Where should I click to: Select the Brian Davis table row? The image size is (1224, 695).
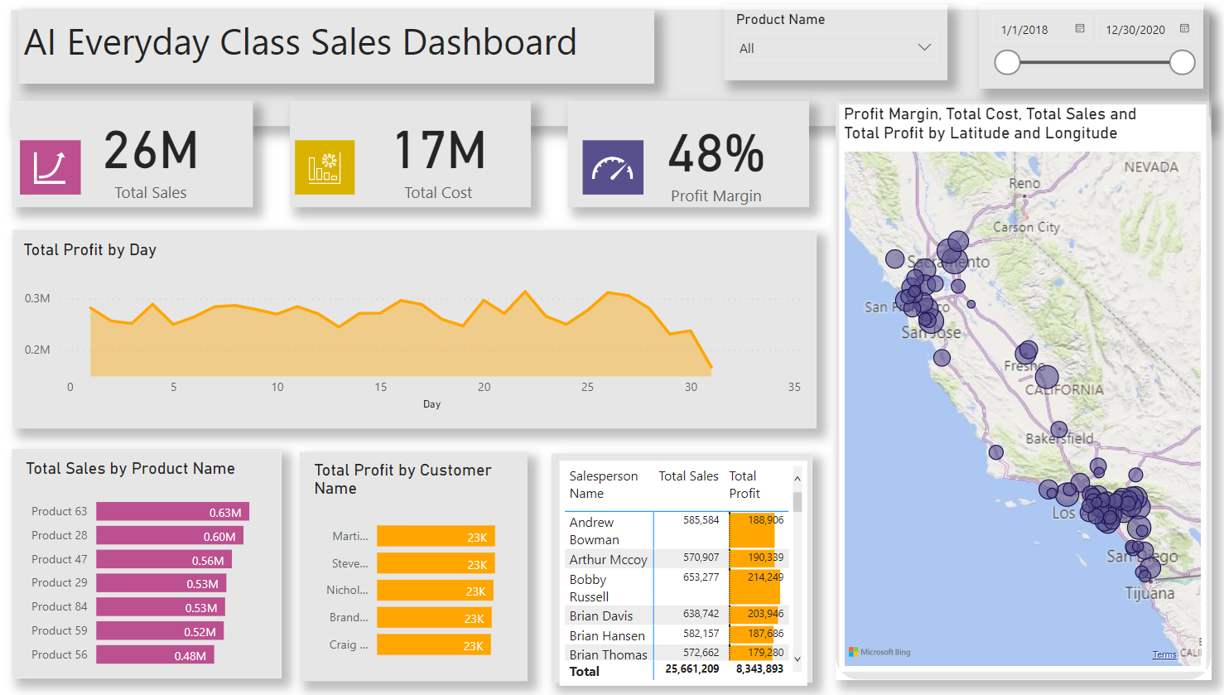click(677, 615)
